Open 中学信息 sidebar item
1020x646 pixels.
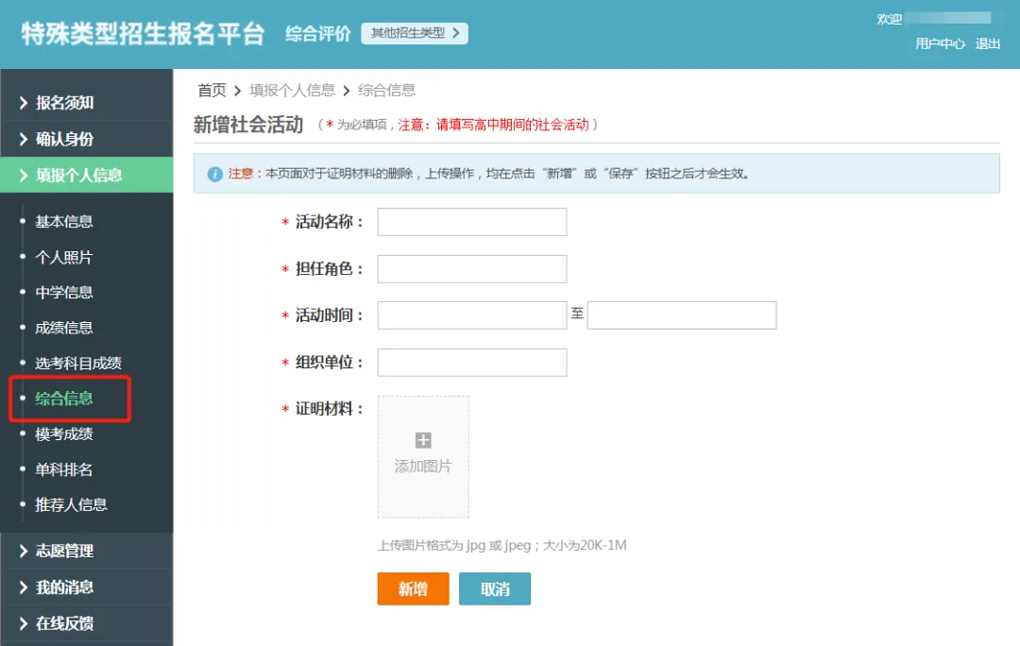64,293
